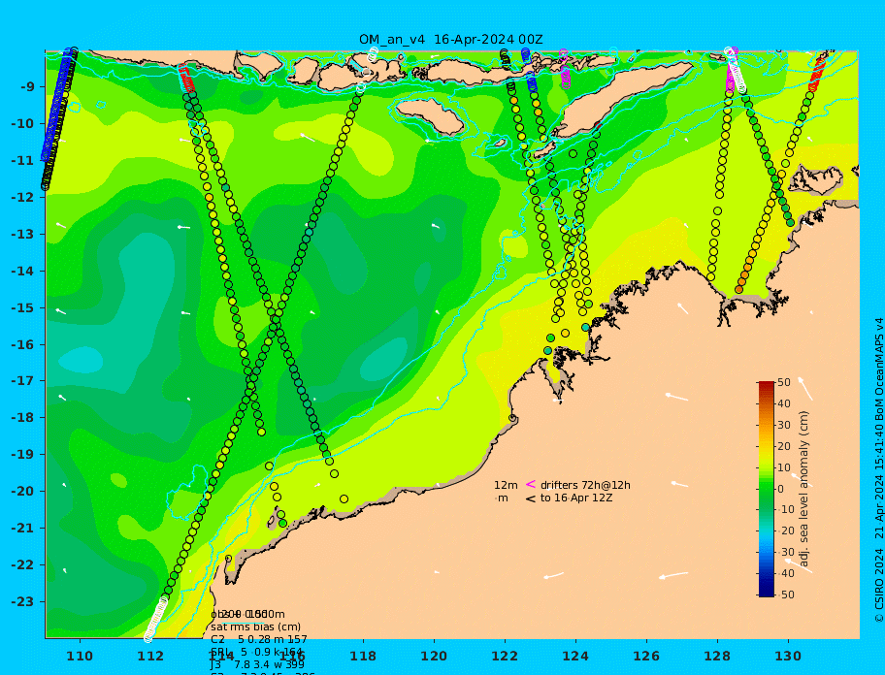
Task: Click the -13 latitude axis label
Action: point(22,234)
